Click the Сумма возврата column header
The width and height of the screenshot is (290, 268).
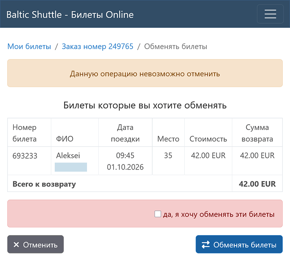pos(257,133)
